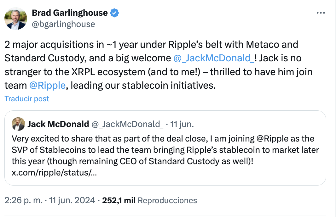The height and width of the screenshot is (217, 336).
Task: Open Brad Garlinghouse's profile picture
Action: [x=16, y=19]
